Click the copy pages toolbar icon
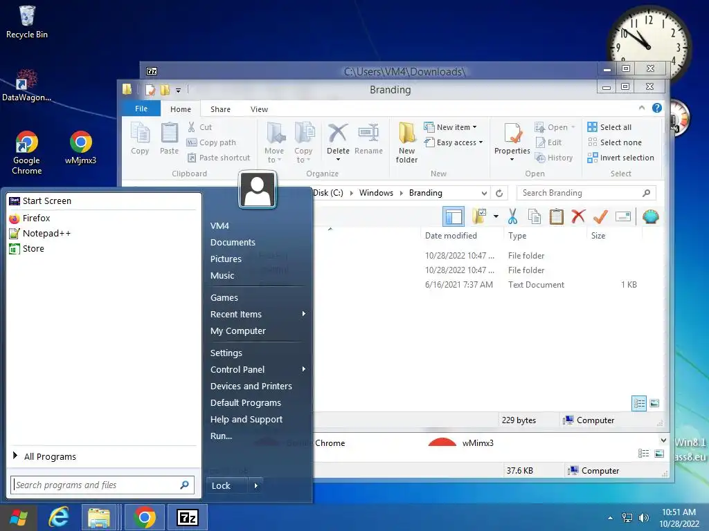The height and width of the screenshot is (531, 709). coord(535,216)
